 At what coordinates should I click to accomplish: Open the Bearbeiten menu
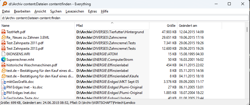coord(22,11)
